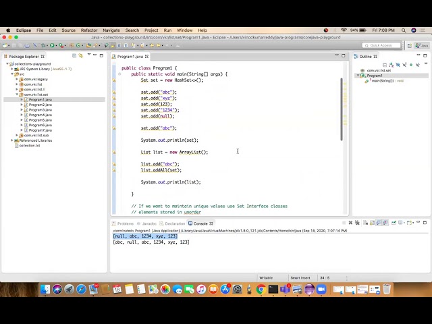Select the Java perspective button

point(422,45)
